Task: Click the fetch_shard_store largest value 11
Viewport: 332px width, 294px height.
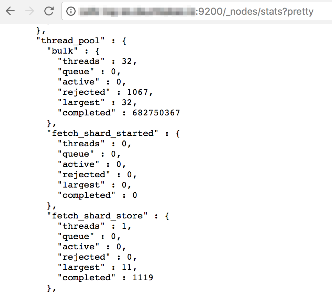Action: (x=126, y=267)
